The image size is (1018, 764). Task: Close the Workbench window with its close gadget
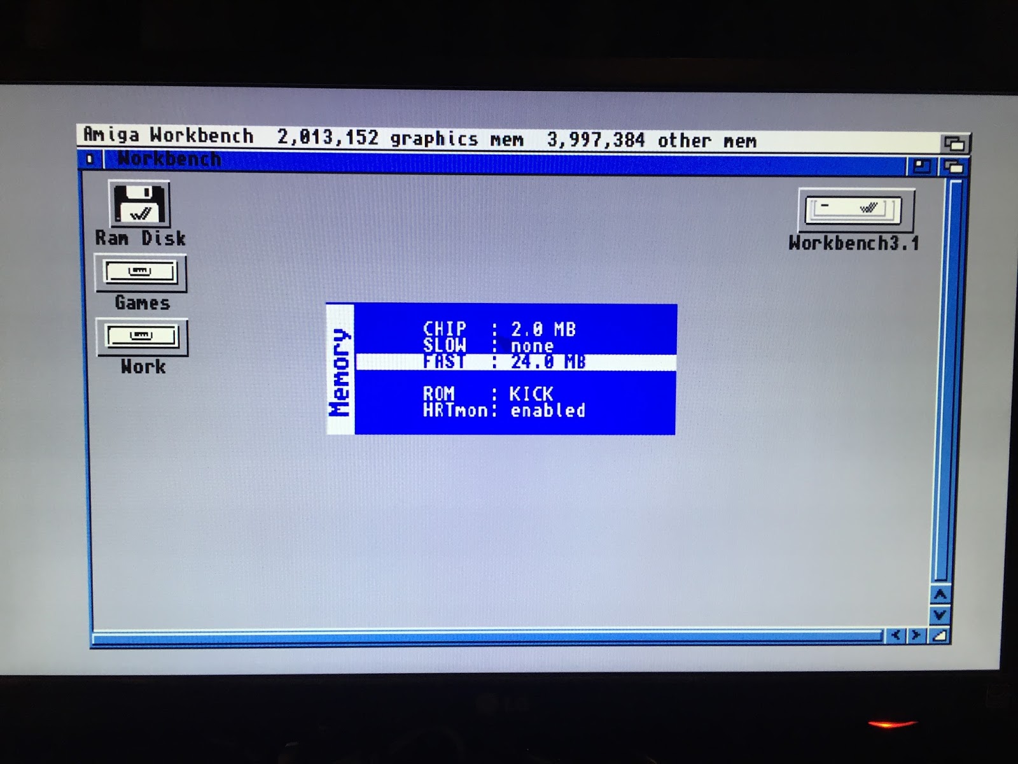(90, 159)
